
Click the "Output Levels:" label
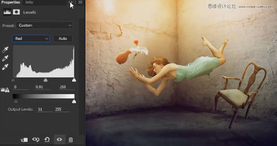pyautogui.click(x=20, y=109)
